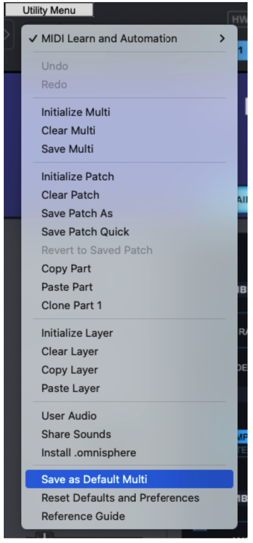
Task: Choose Paste Part
Action: (67, 287)
